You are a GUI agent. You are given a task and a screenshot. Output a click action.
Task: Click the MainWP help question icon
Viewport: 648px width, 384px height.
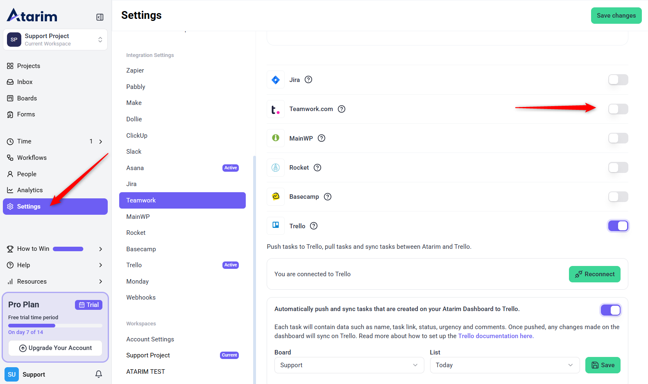pos(322,138)
